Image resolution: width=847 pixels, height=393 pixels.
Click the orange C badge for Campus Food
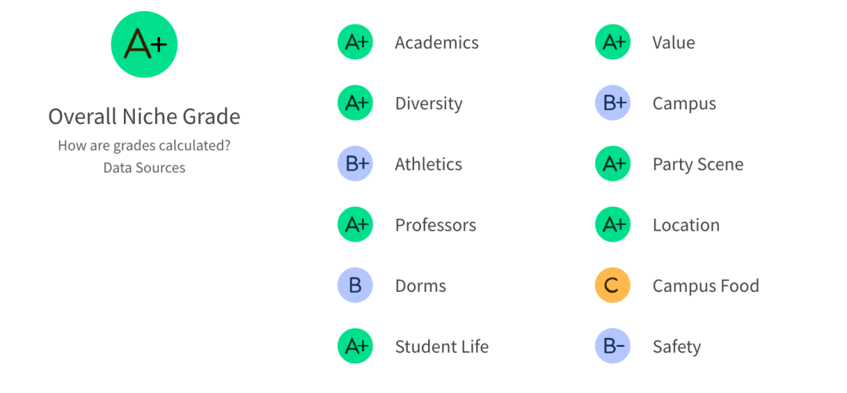(613, 286)
